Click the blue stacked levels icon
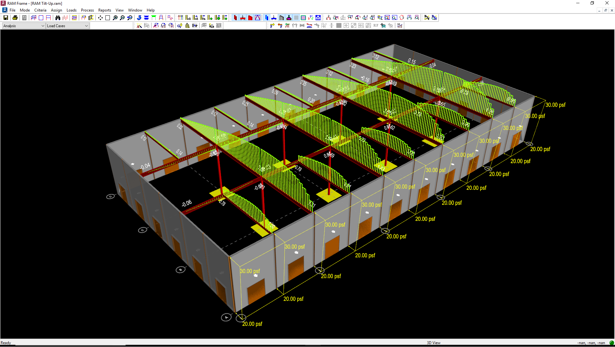This screenshot has width=615, height=347. point(146,18)
